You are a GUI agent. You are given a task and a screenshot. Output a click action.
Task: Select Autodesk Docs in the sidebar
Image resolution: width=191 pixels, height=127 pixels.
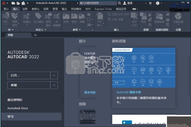17,108
